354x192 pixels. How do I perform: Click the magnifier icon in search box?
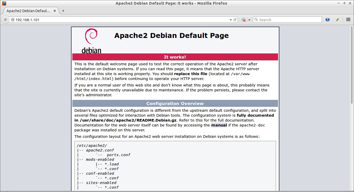click(x=256, y=20)
